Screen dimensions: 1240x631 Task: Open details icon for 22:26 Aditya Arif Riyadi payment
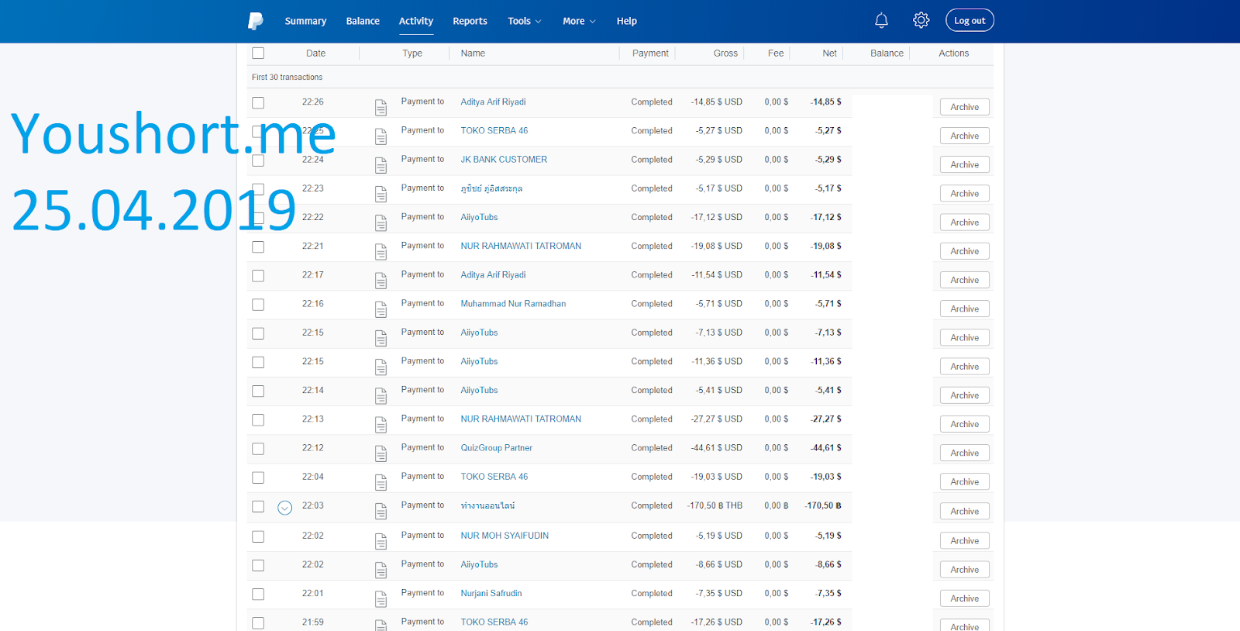(381, 107)
